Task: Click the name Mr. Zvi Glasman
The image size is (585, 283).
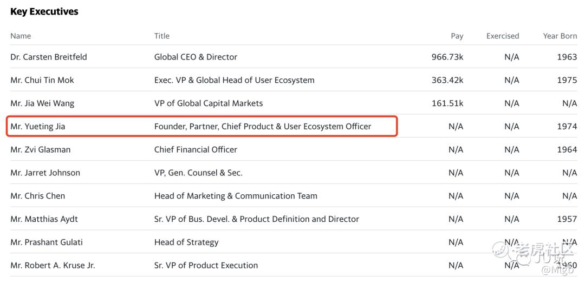Action: pos(41,149)
